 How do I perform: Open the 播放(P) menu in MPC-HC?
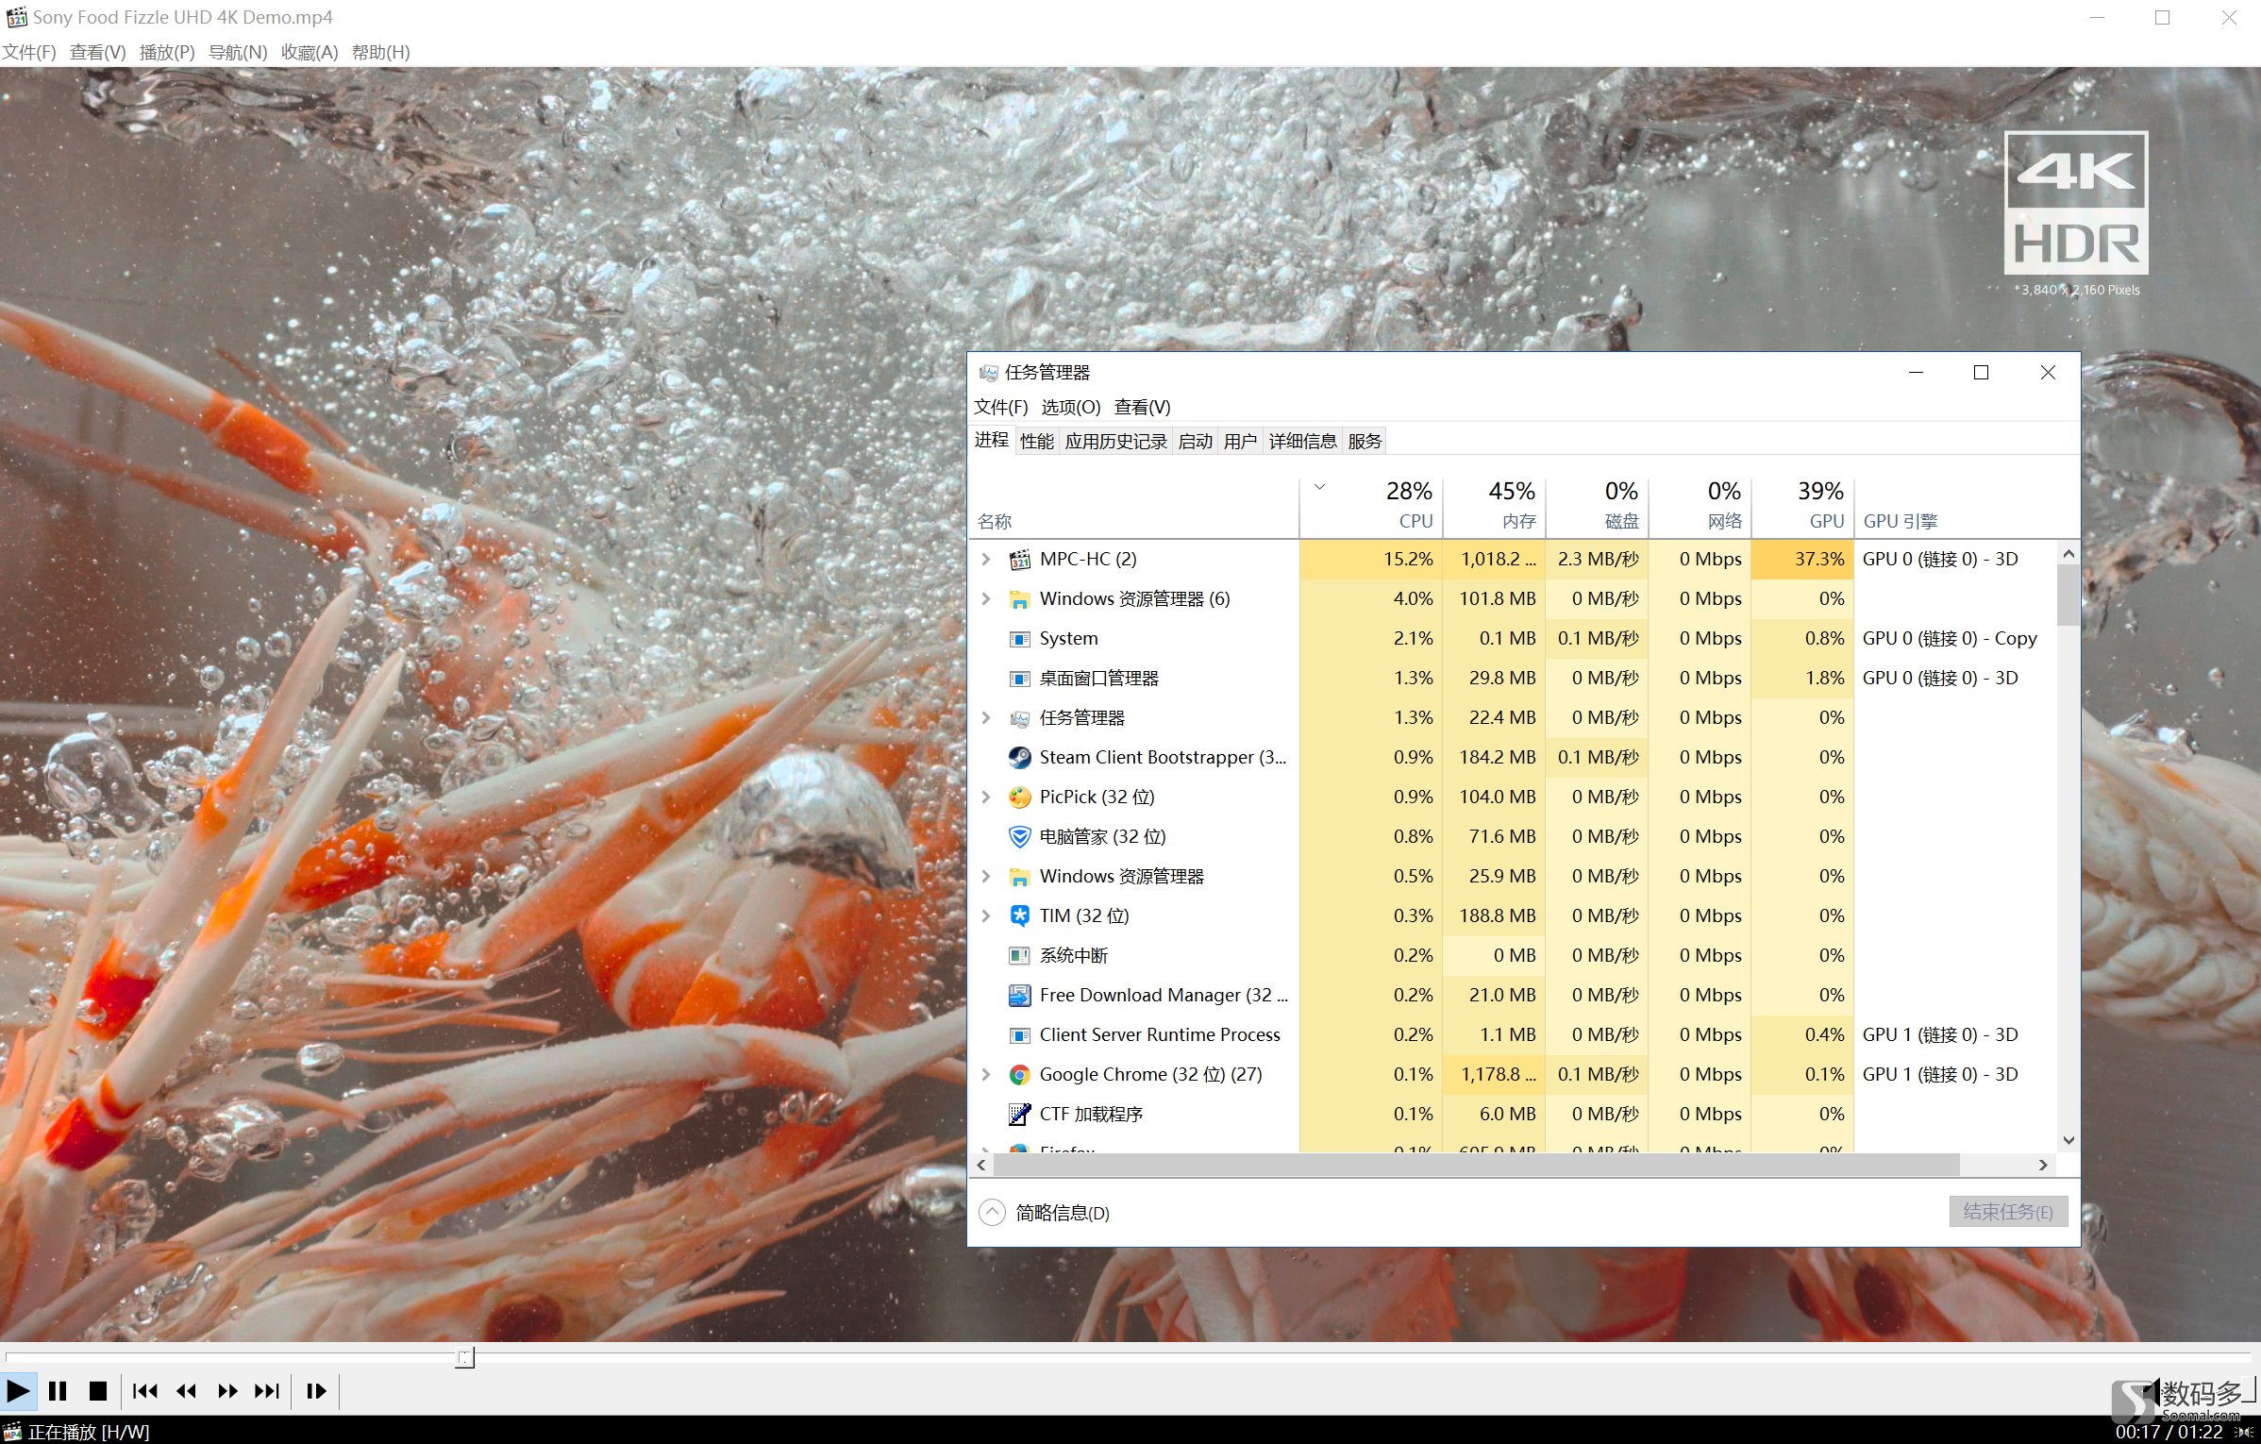pyautogui.click(x=166, y=52)
